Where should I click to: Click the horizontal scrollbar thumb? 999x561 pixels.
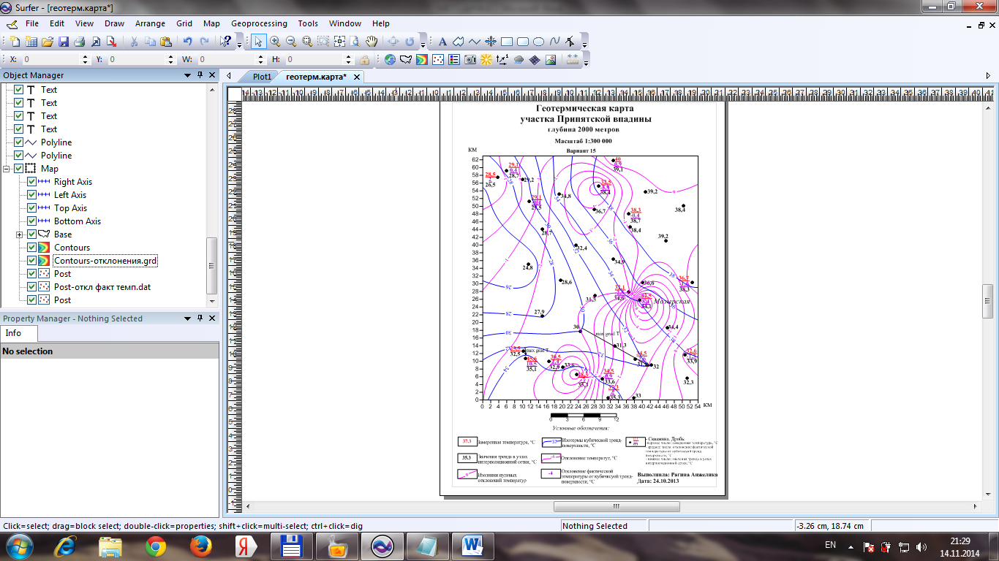coord(617,506)
